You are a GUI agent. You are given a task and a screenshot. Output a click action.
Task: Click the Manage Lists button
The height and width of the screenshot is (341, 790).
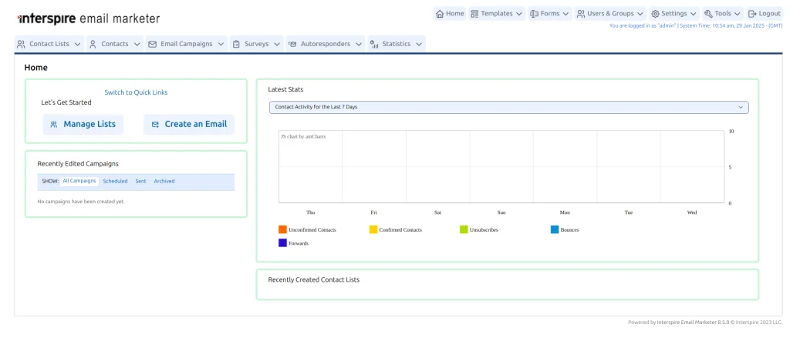[x=83, y=124]
